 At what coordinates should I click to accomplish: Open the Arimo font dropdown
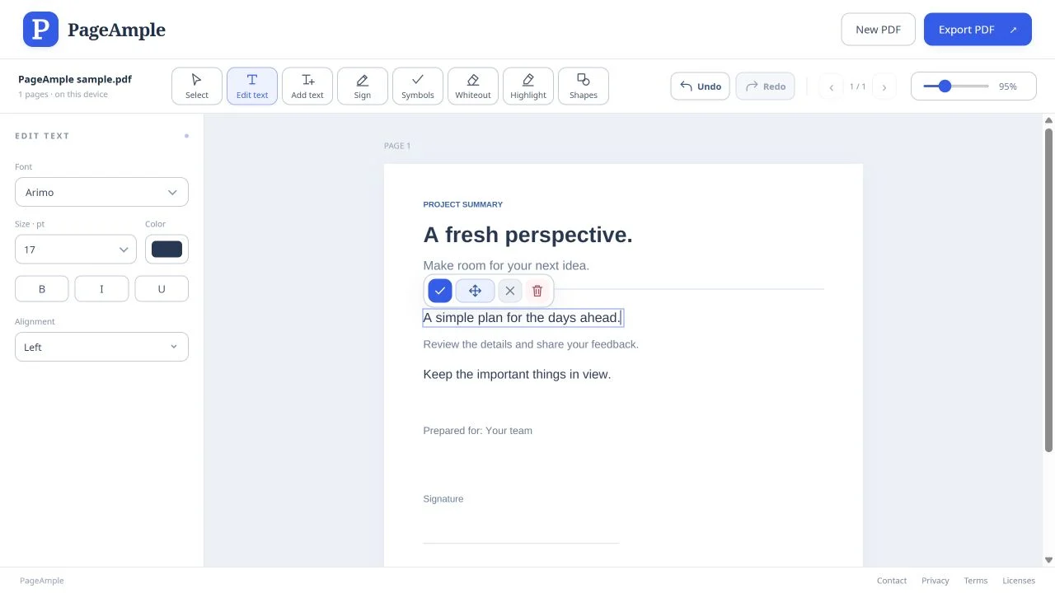[x=101, y=192]
